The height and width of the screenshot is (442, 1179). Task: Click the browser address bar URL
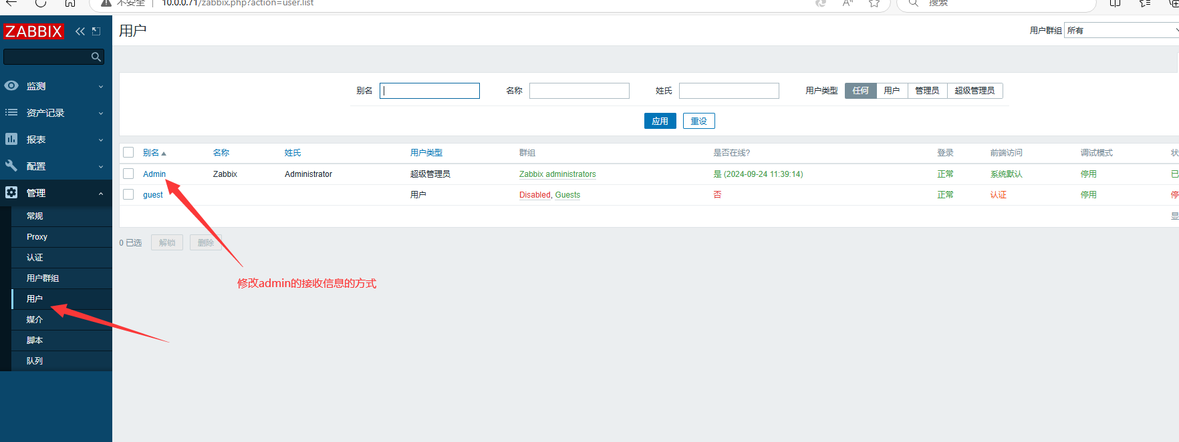[238, 3]
